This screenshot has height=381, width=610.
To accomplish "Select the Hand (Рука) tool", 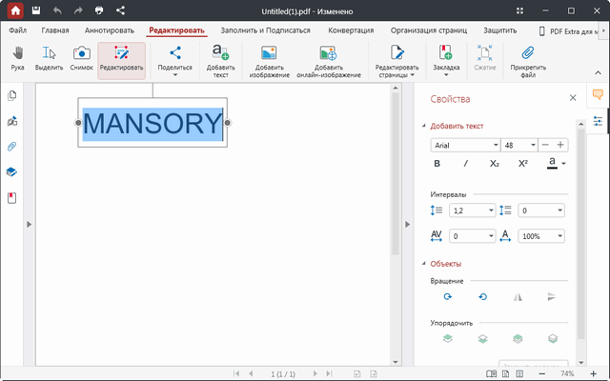I will (x=18, y=58).
